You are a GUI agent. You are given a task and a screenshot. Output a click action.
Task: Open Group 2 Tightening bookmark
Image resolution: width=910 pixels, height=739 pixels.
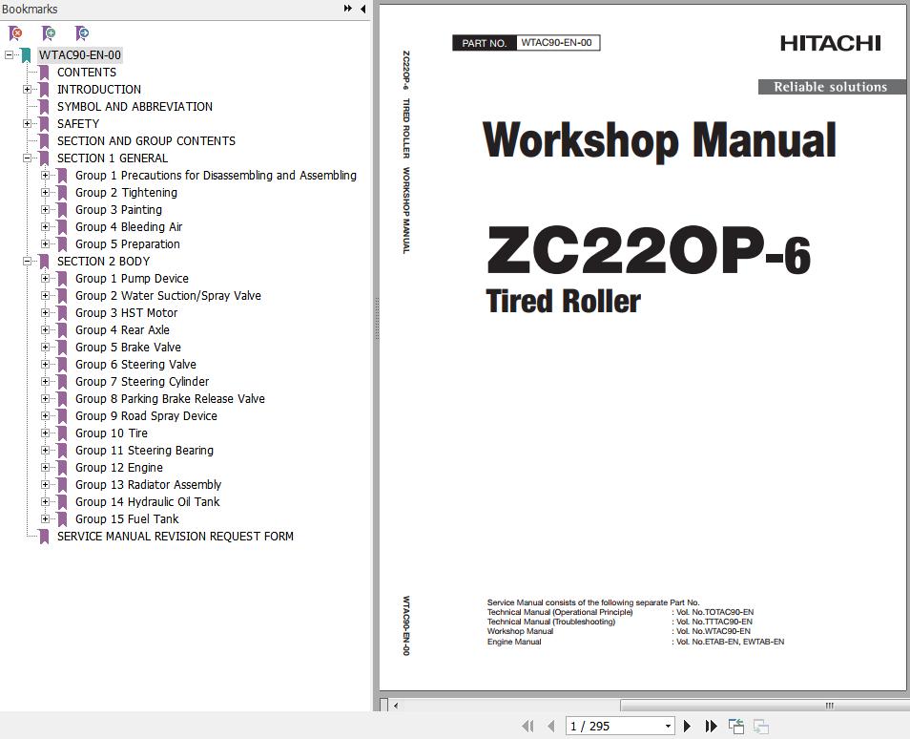pos(127,192)
